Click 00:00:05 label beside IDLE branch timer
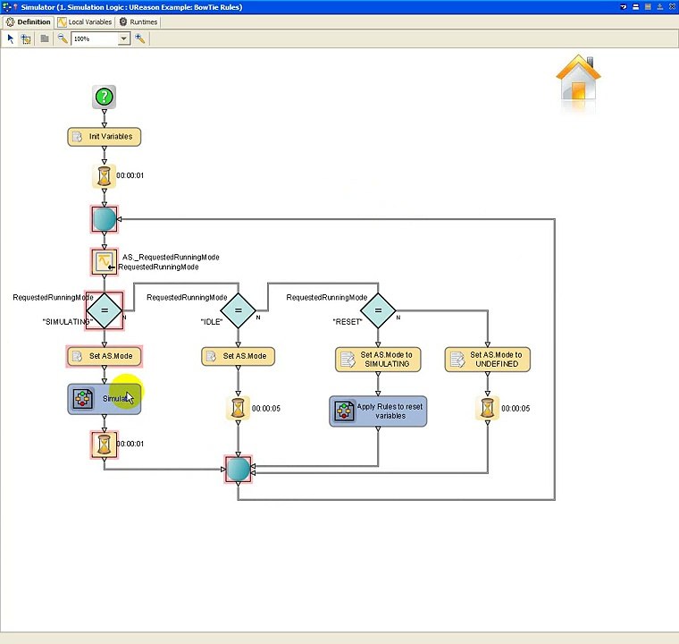The image size is (679, 644). click(x=266, y=409)
